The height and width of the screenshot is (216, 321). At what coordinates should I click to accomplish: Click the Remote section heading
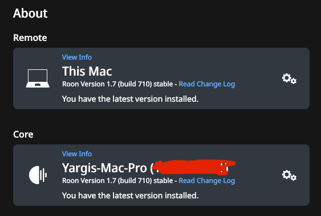tap(30, 38)
